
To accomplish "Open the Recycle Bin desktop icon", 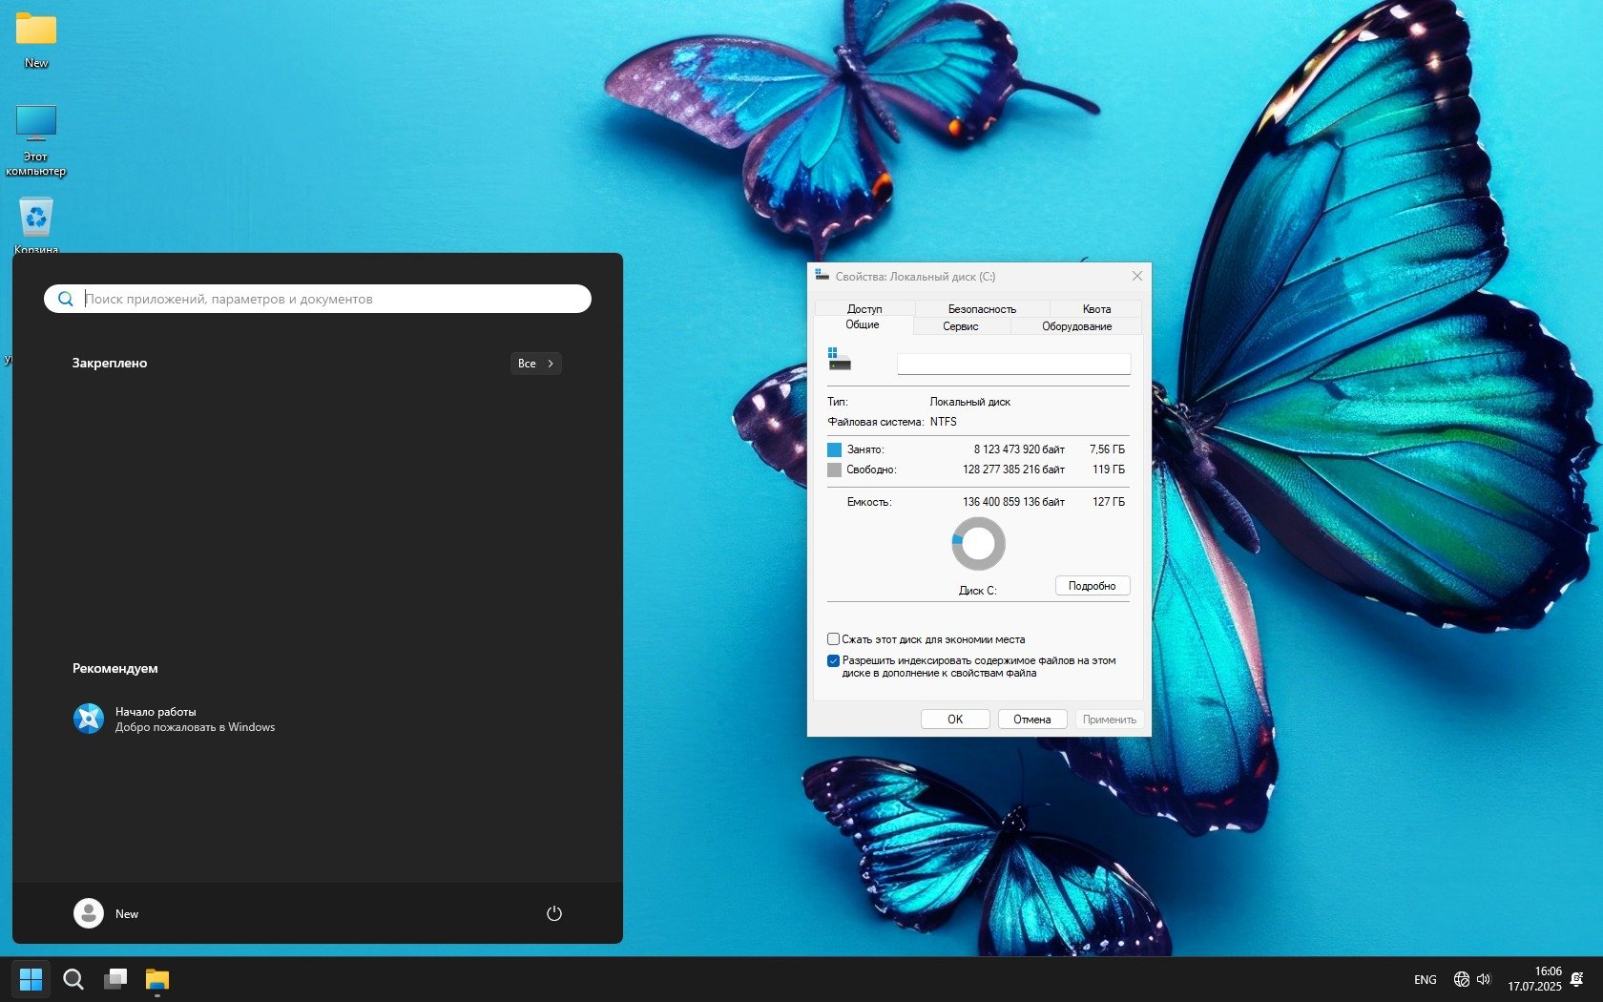I will (36, 219).
